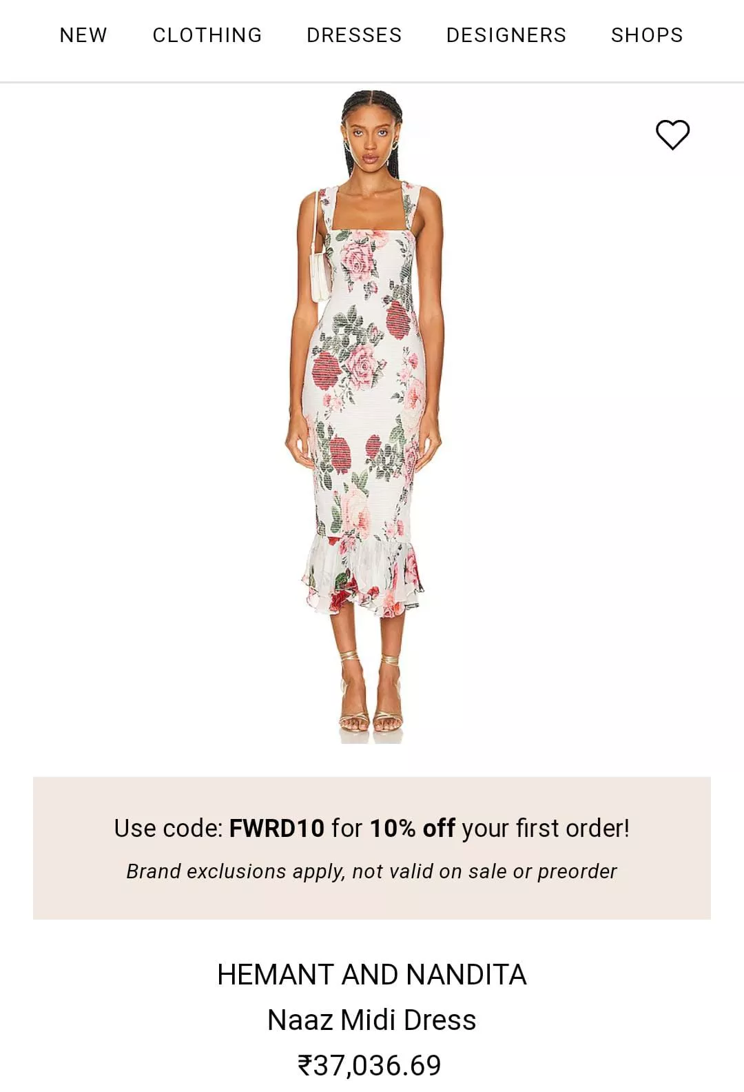The height and width of the screenshot is (1092, 744).
Task: Open the HEMANT AND NANDITA brand link
Action: tap(372, 975)
